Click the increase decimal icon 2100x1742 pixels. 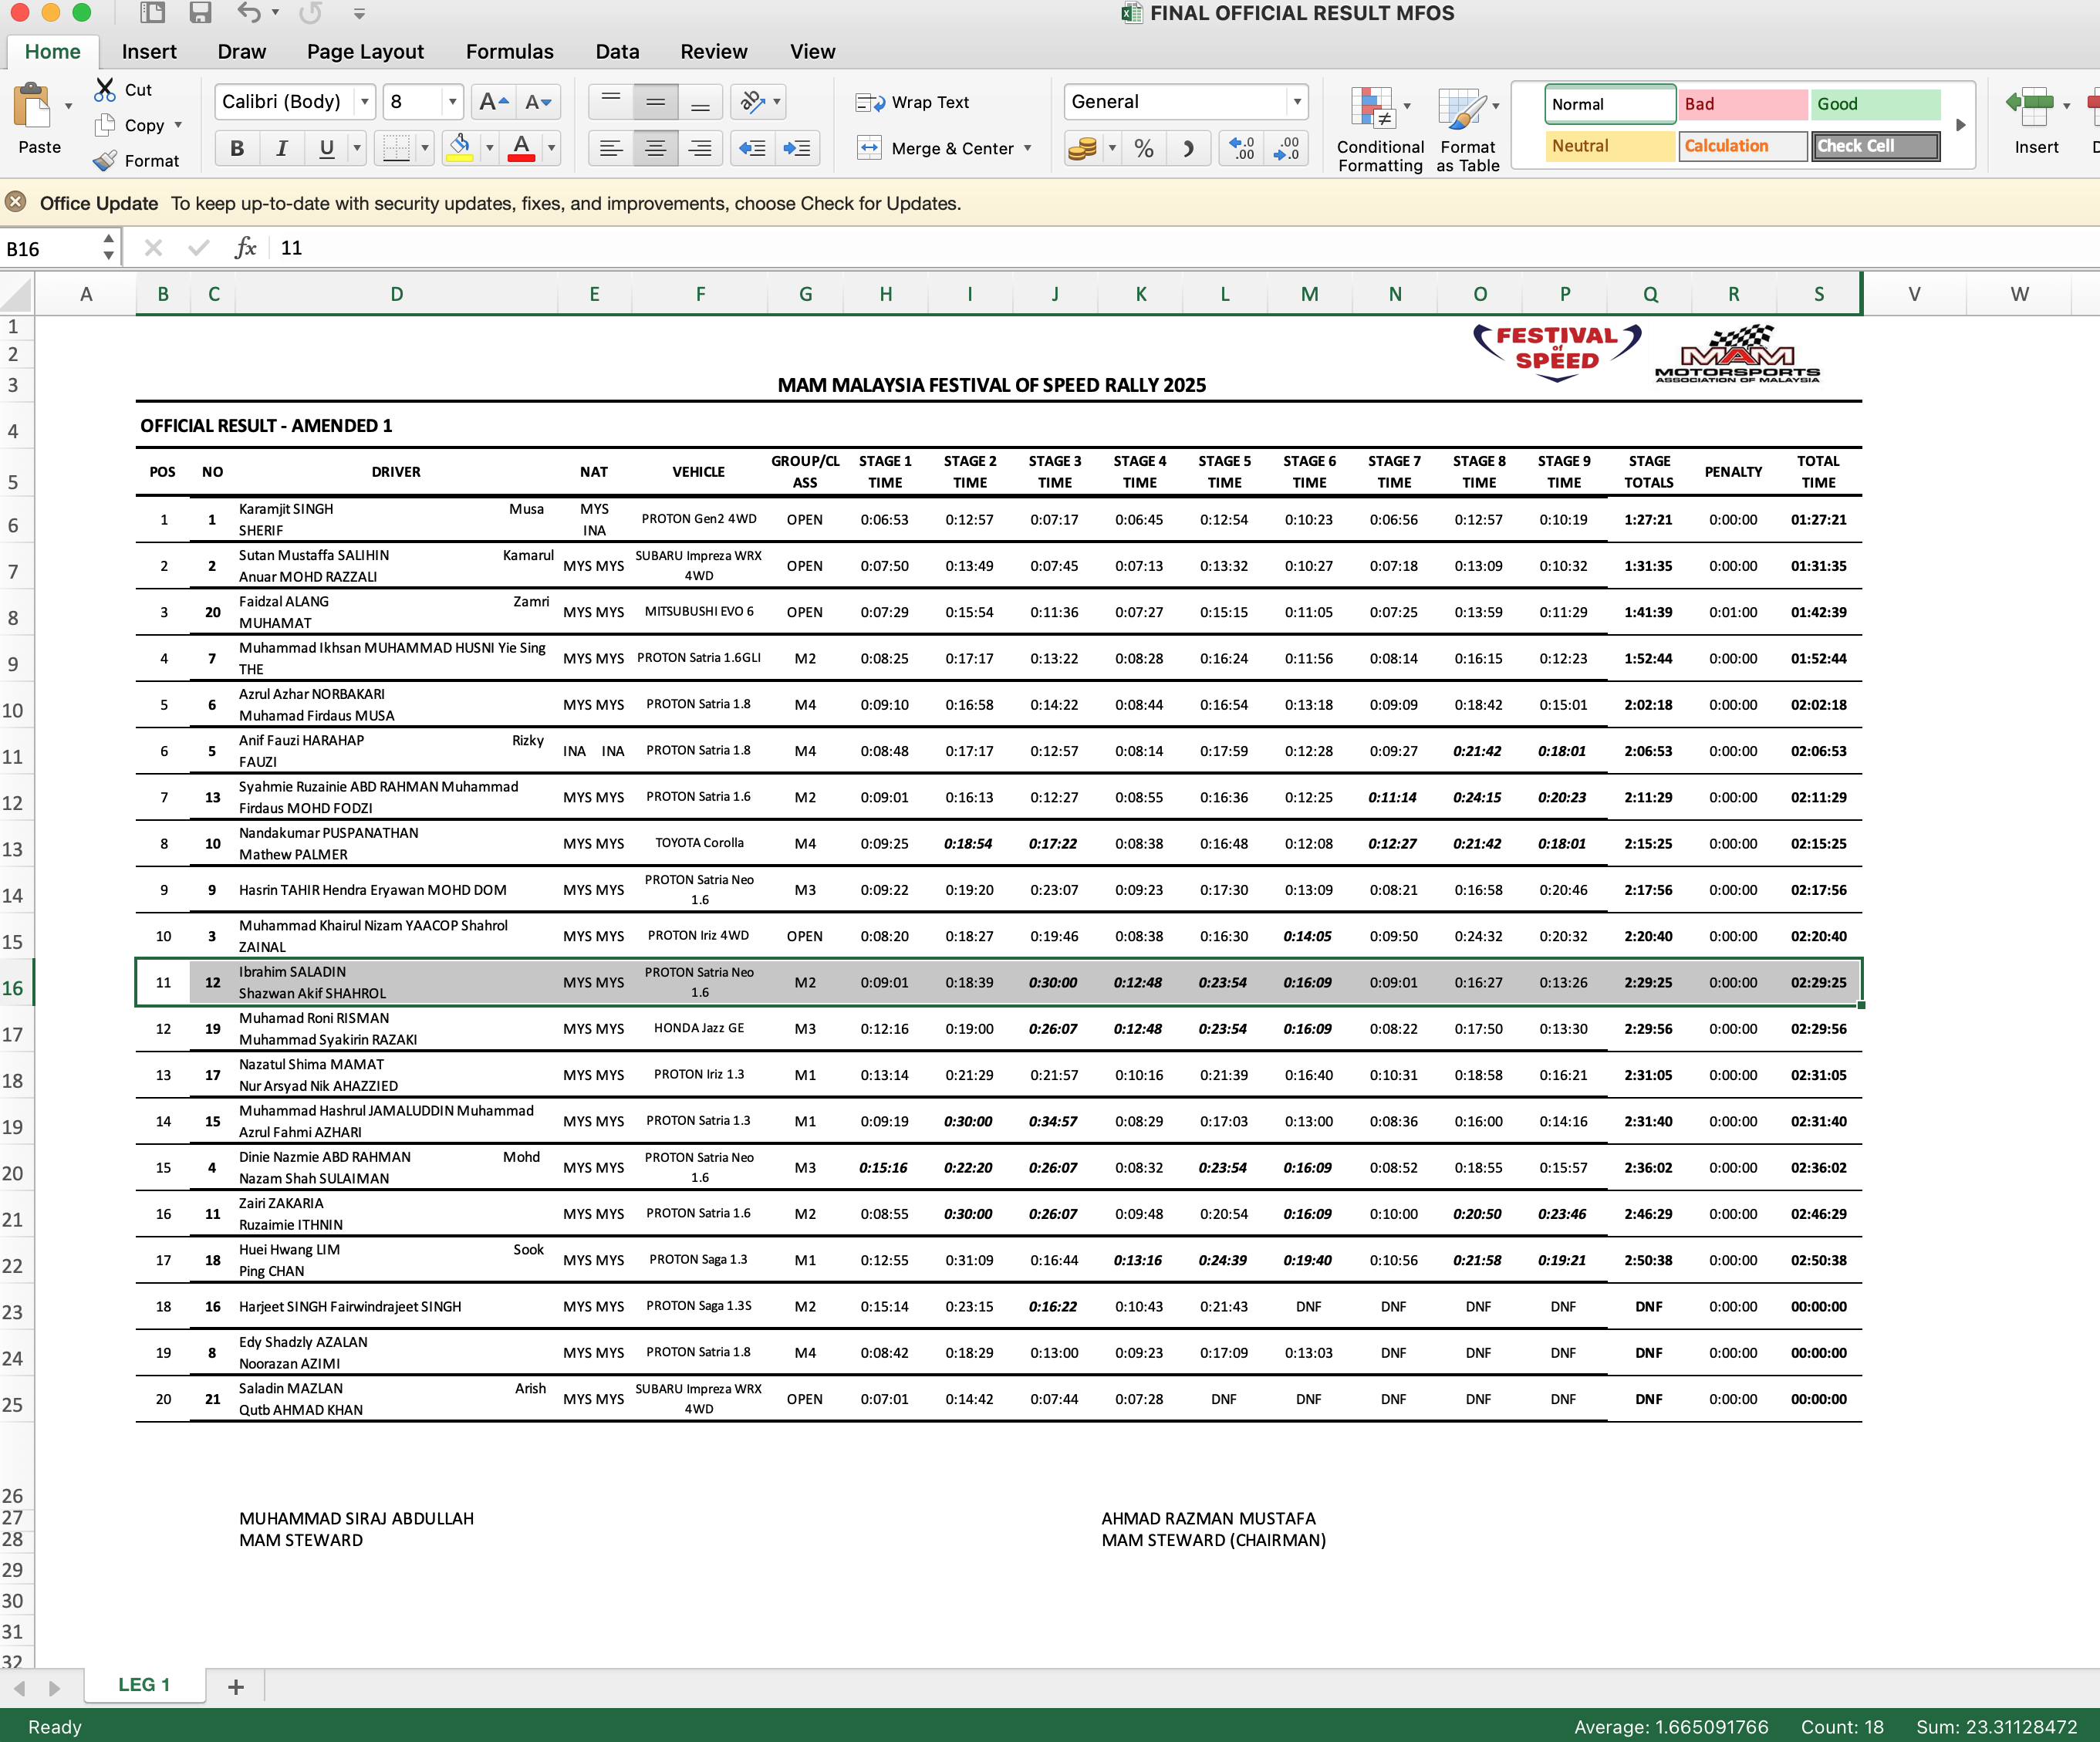(x=1242, y=149)
